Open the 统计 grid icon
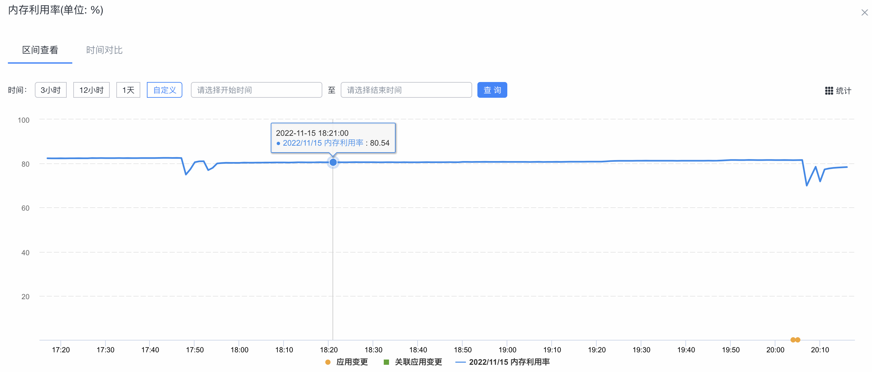 (x=829, y=91)
